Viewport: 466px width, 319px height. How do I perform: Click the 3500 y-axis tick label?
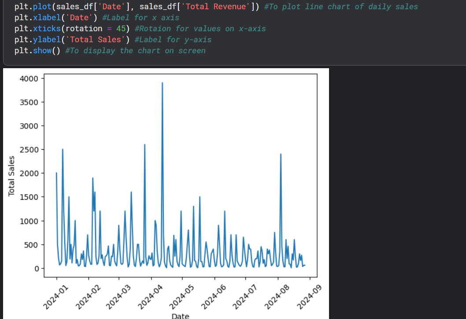coord(29,103)
